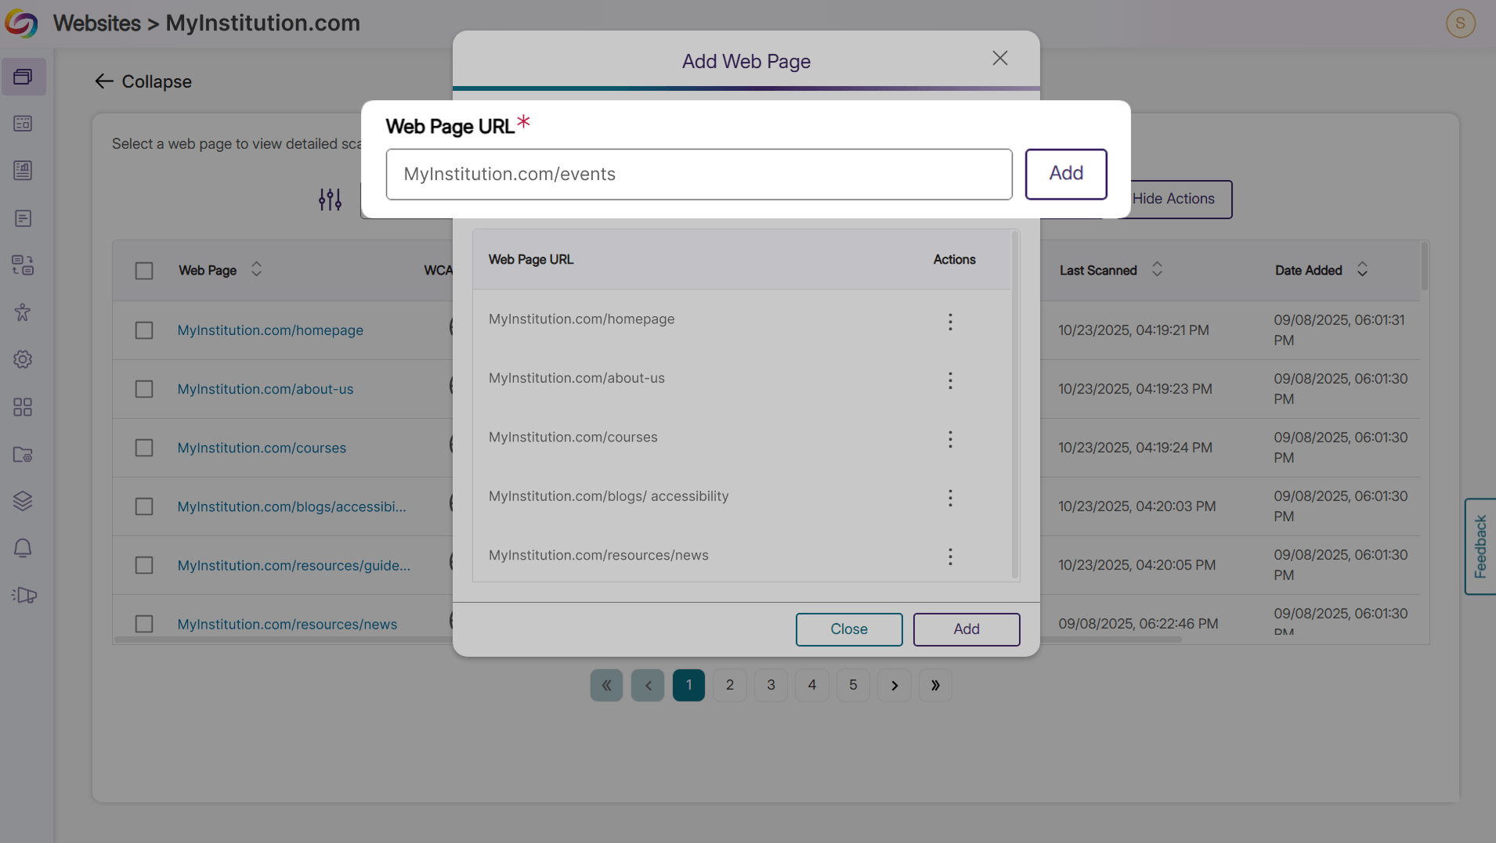Viewport: 1496px width, 843px height.
Task: Click the layers stack icon in sidebar
Action: click(23, 500)
